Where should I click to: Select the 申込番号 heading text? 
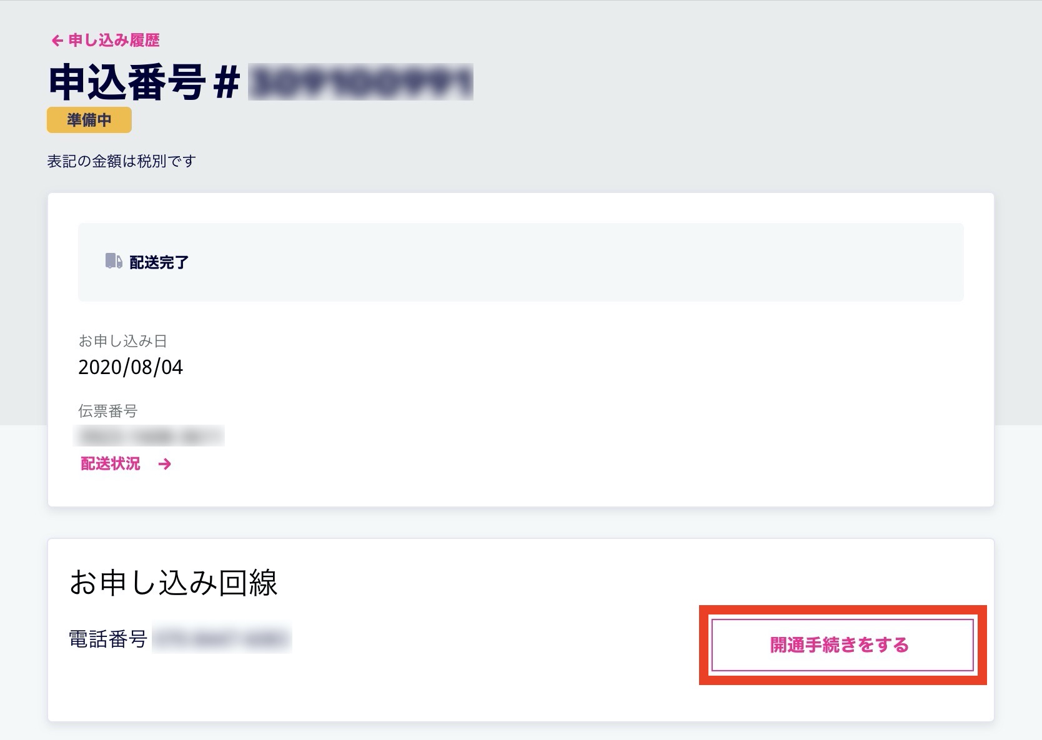(127, 82)
